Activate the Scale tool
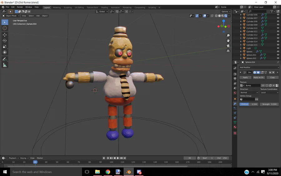Image resolution: width=281 pixels, height=176 pixels. 5,47
